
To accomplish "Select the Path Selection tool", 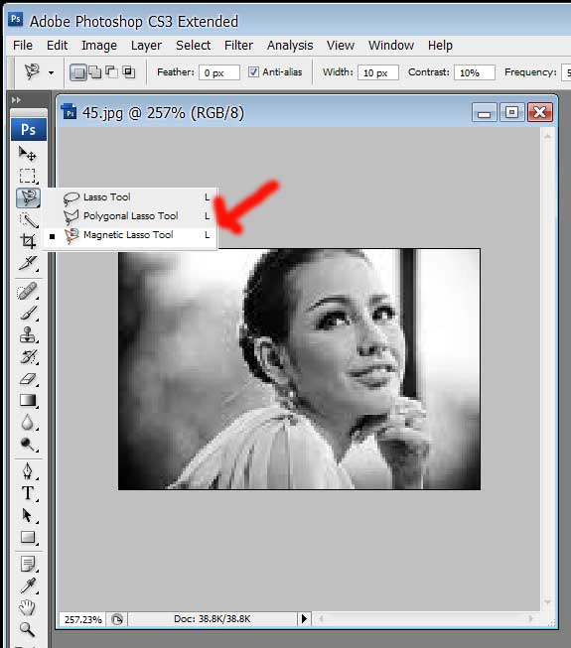I will (28, 515).
